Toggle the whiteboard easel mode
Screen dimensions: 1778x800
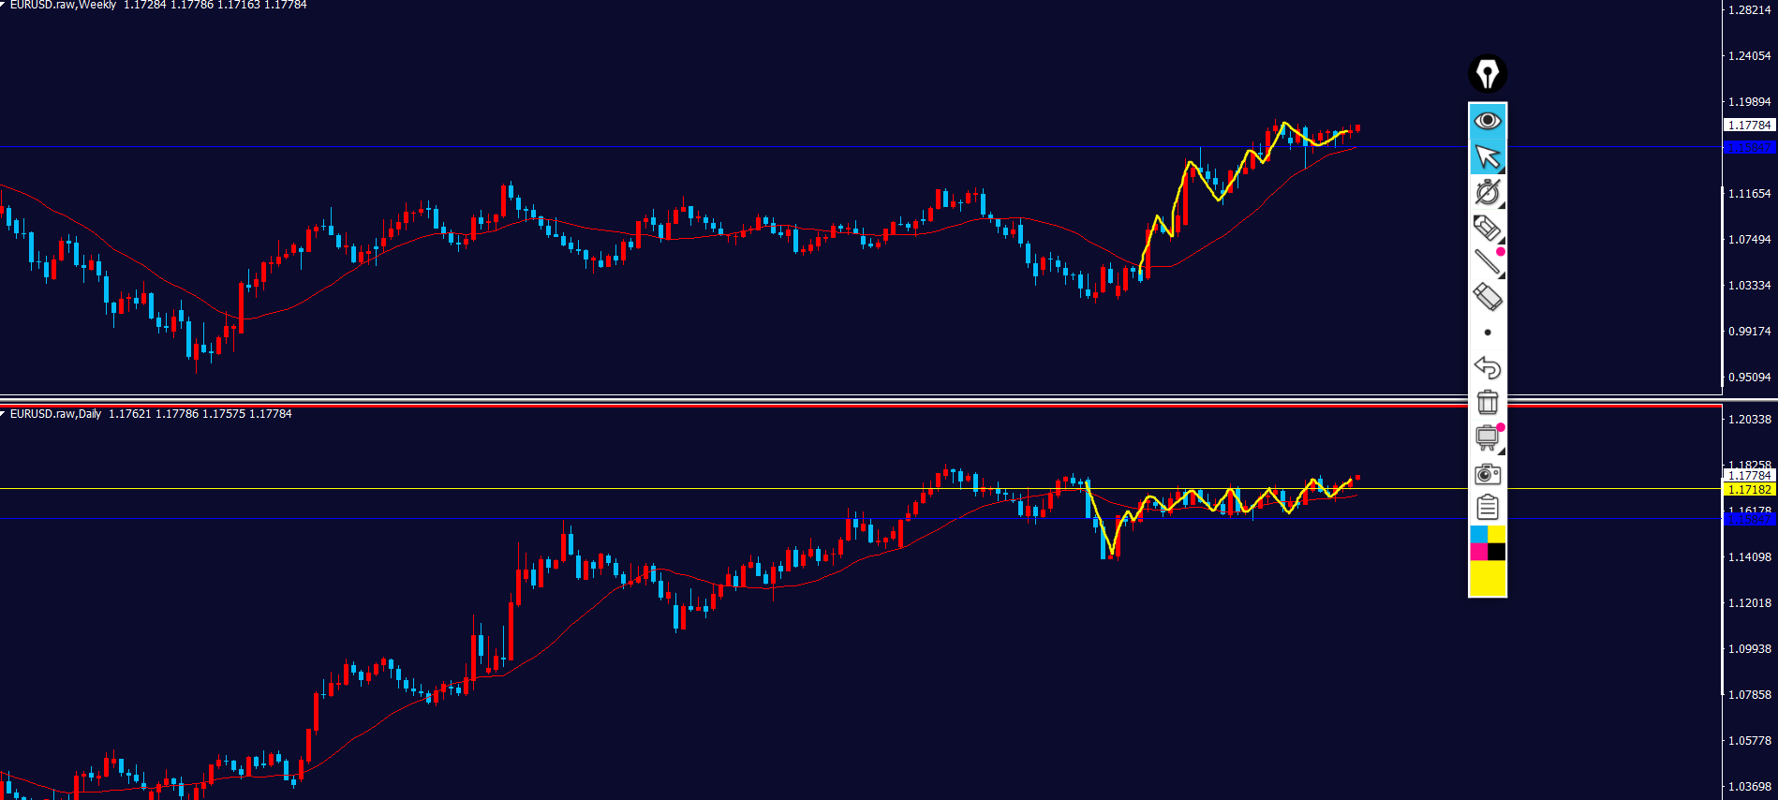click(x=1487, y=437)
